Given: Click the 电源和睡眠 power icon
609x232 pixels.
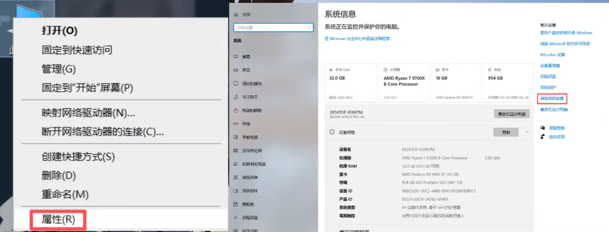Looking at the screenshot, I should click(236, 111).
